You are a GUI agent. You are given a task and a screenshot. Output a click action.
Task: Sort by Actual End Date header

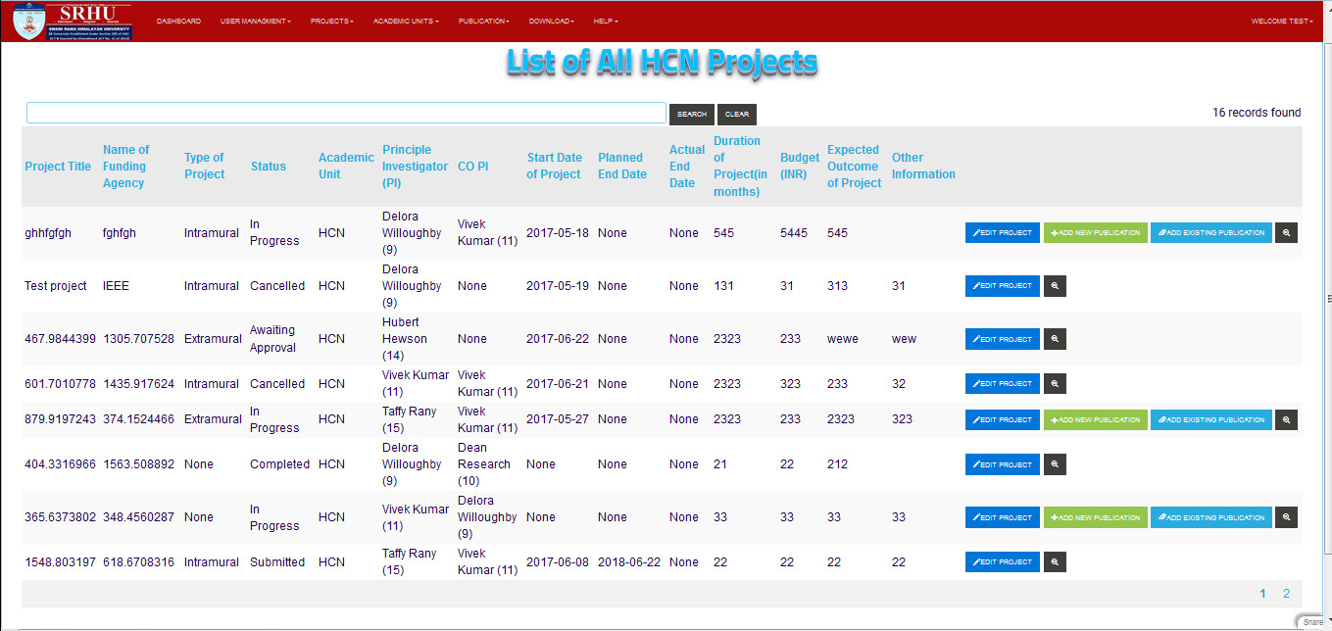point(686,167)
